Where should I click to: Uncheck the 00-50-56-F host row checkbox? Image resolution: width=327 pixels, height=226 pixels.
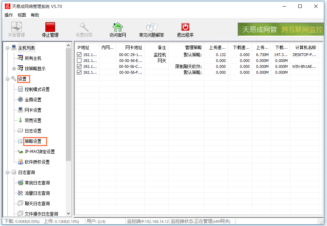click(79, 72)
